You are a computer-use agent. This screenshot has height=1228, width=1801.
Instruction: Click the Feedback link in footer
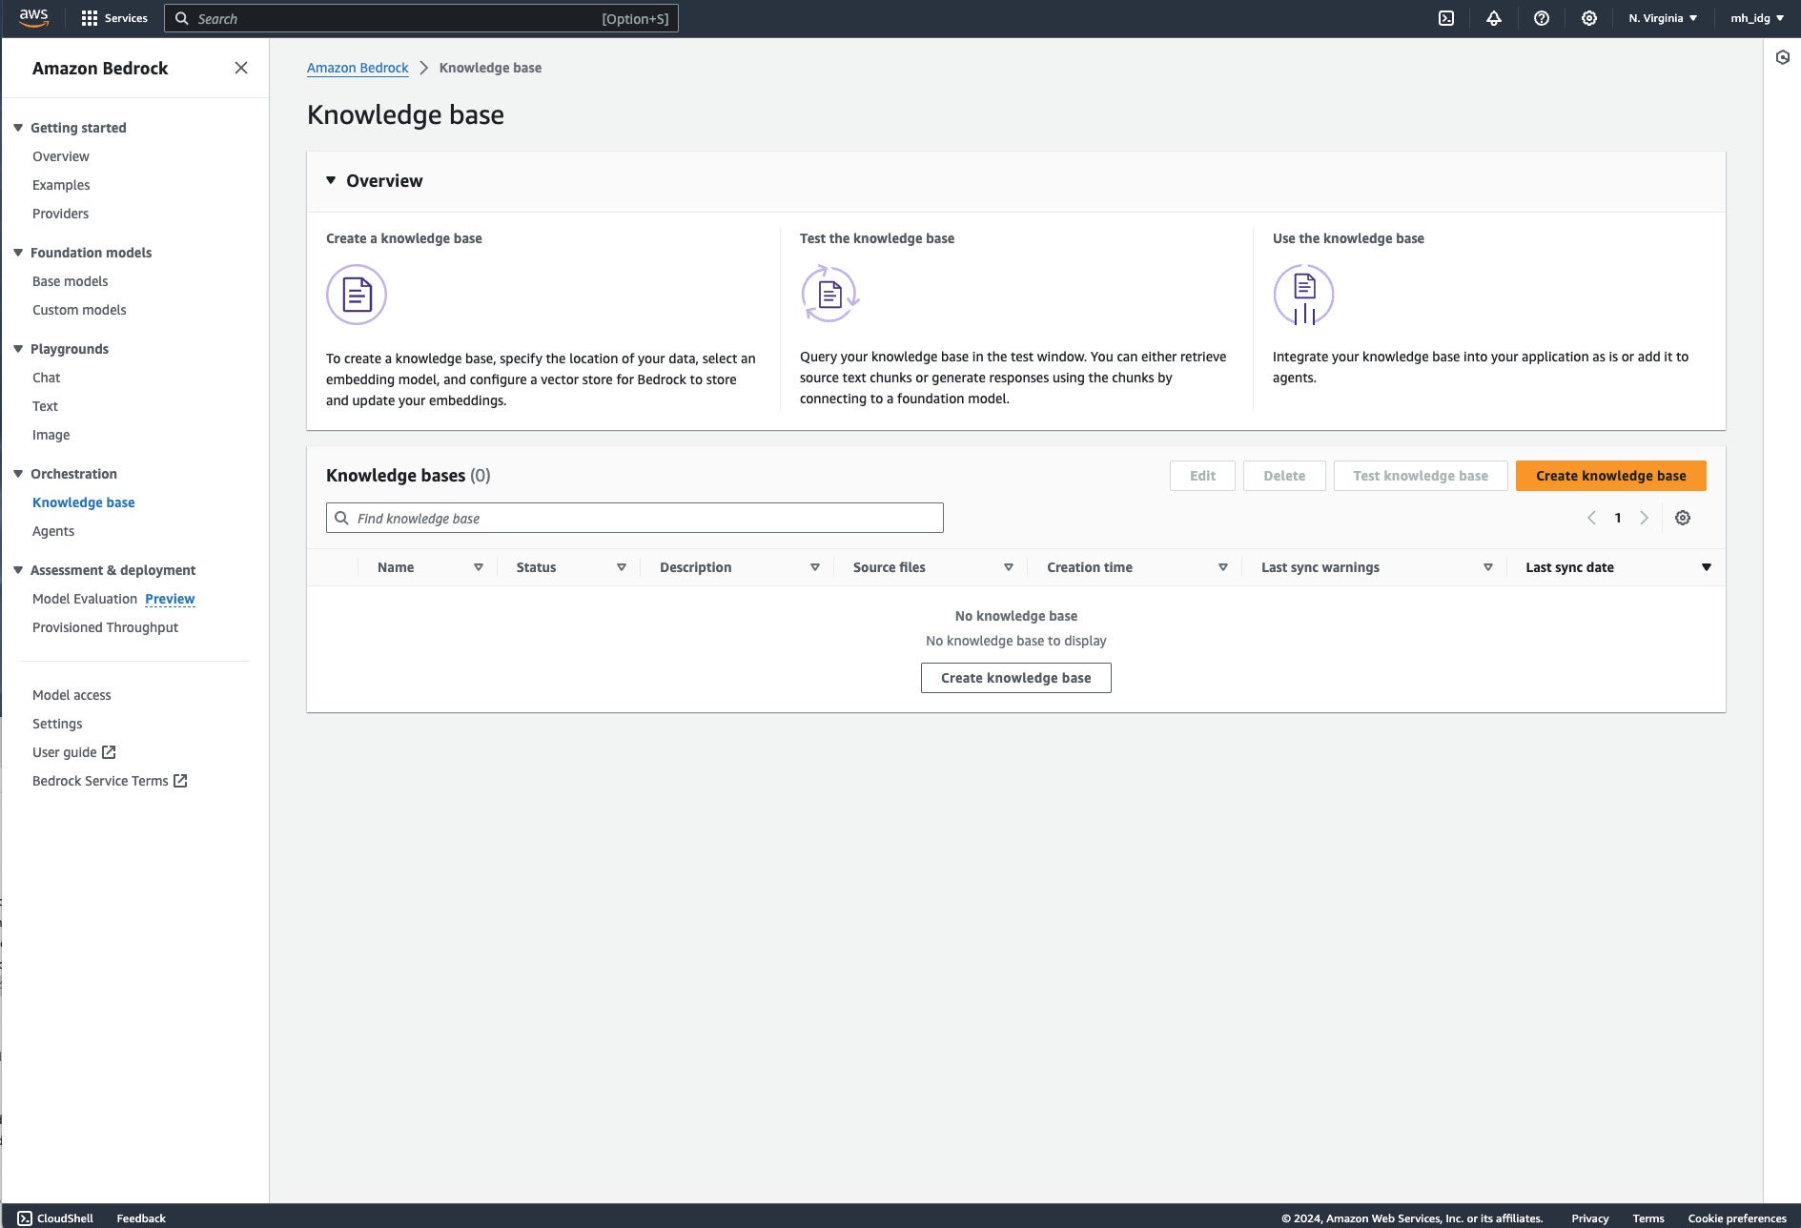click(x=141, y=1218)
